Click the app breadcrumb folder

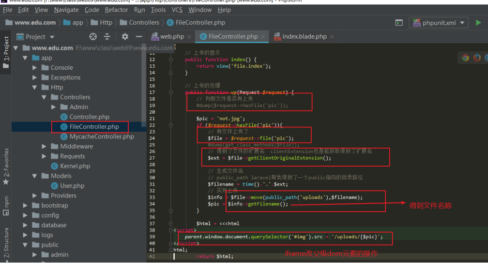[x=73, y=23]
